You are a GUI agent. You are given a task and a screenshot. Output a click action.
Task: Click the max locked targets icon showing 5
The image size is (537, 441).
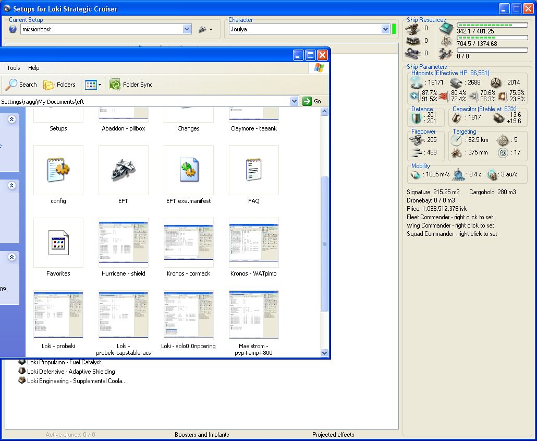pos(503,140)
